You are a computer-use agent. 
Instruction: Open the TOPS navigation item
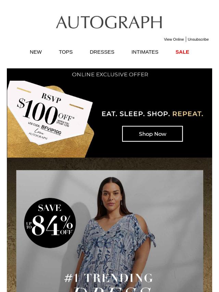click(x=66, y=52)
